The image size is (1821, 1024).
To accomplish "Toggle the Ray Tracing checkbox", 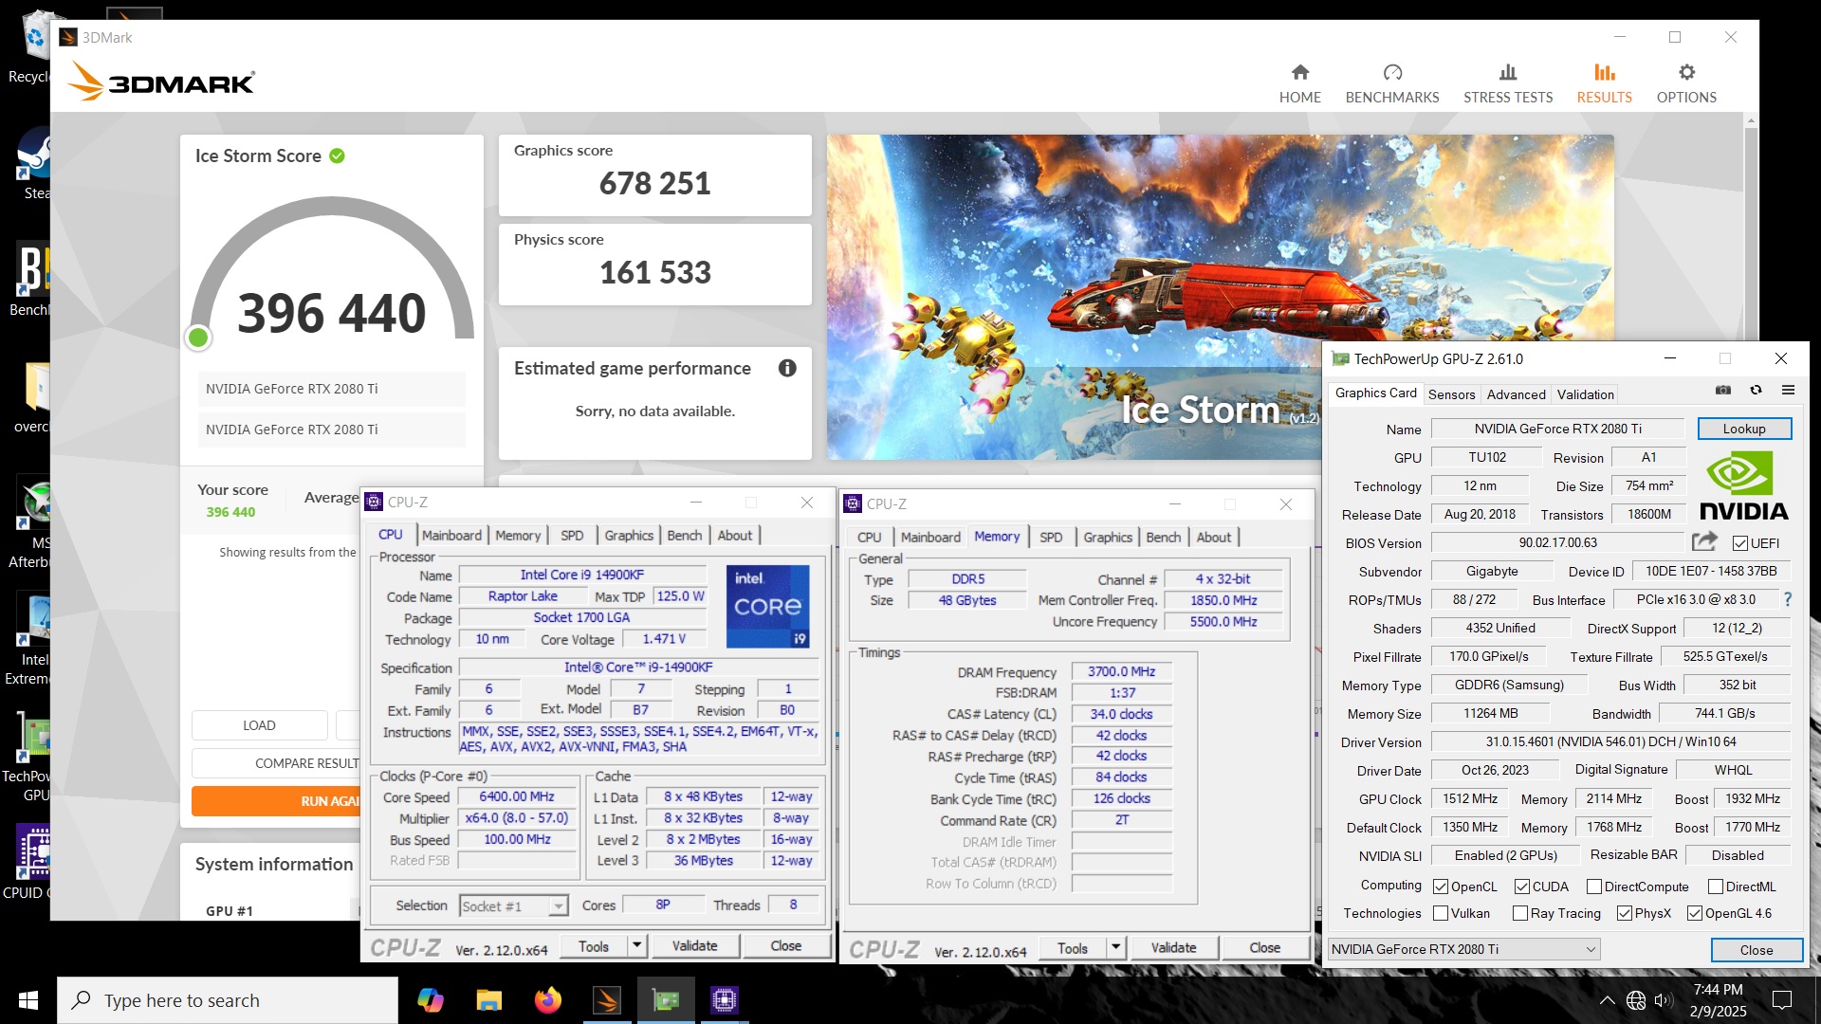I will (x=1520, y=913).
